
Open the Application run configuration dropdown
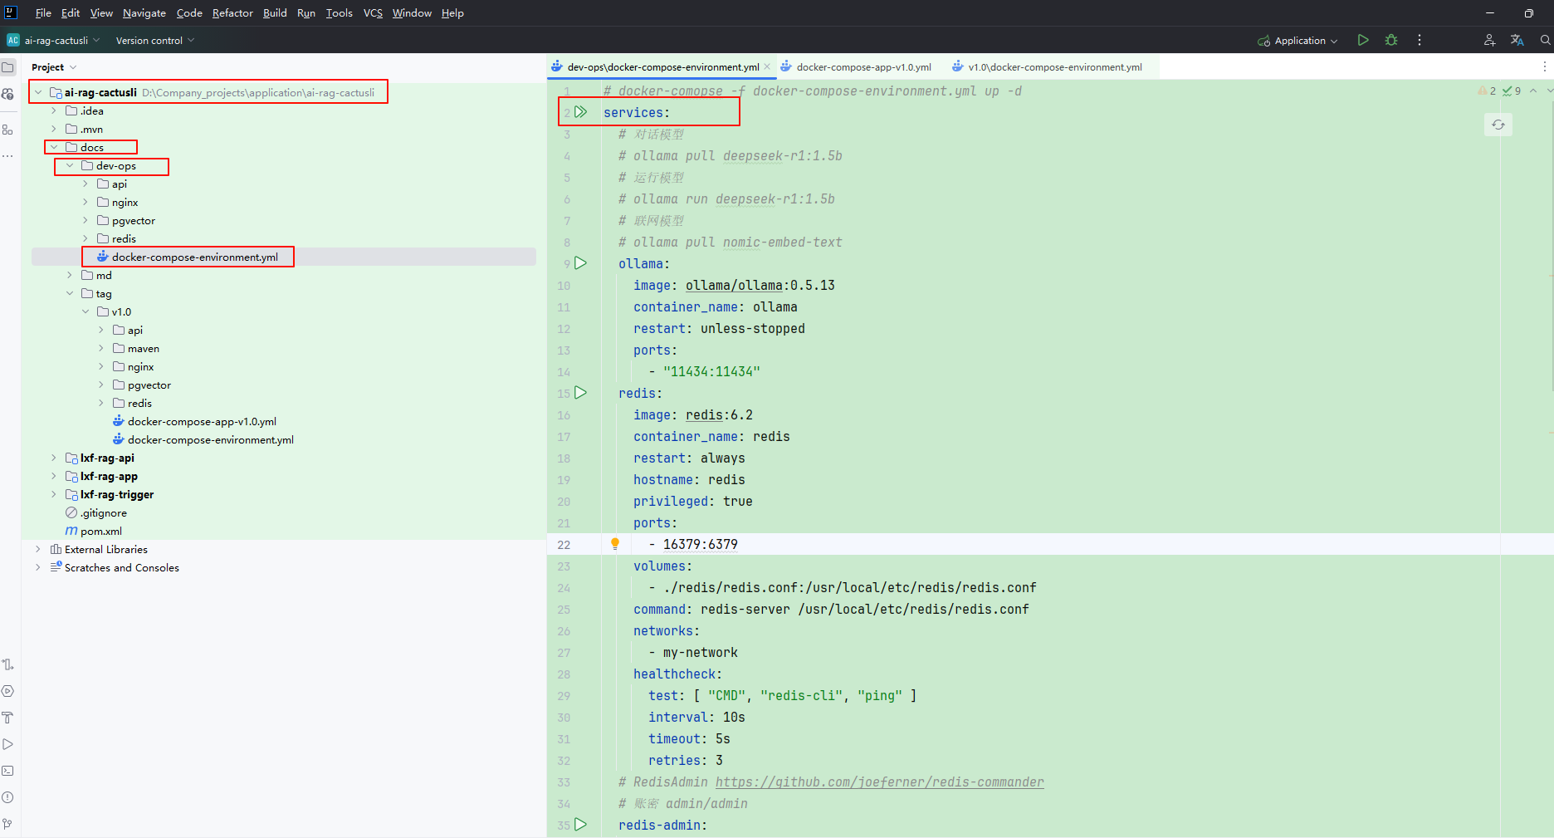point(1298,41)
